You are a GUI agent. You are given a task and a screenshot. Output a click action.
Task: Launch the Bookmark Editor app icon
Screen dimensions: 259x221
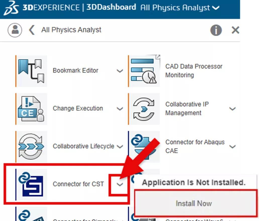(31, 71)
